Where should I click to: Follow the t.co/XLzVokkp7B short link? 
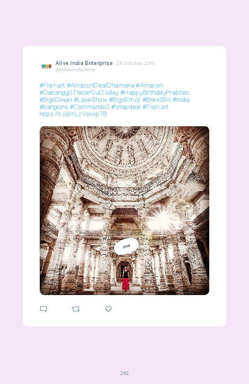[x=73, y=114]
